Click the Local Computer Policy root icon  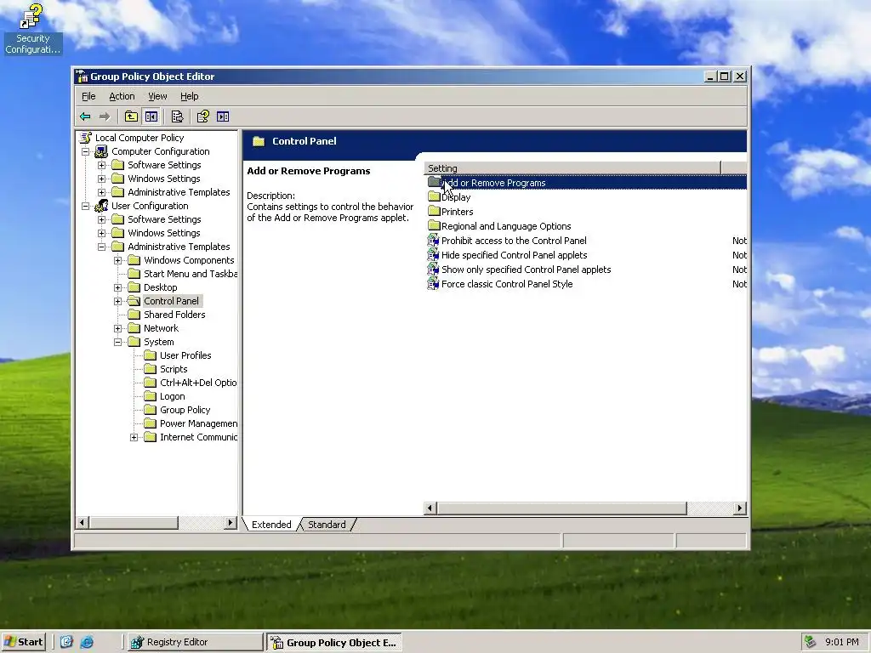coord(86,137)
